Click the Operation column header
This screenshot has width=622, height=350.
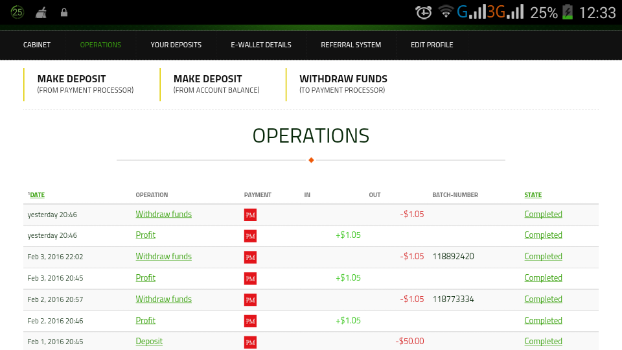(x=152, y=195)
